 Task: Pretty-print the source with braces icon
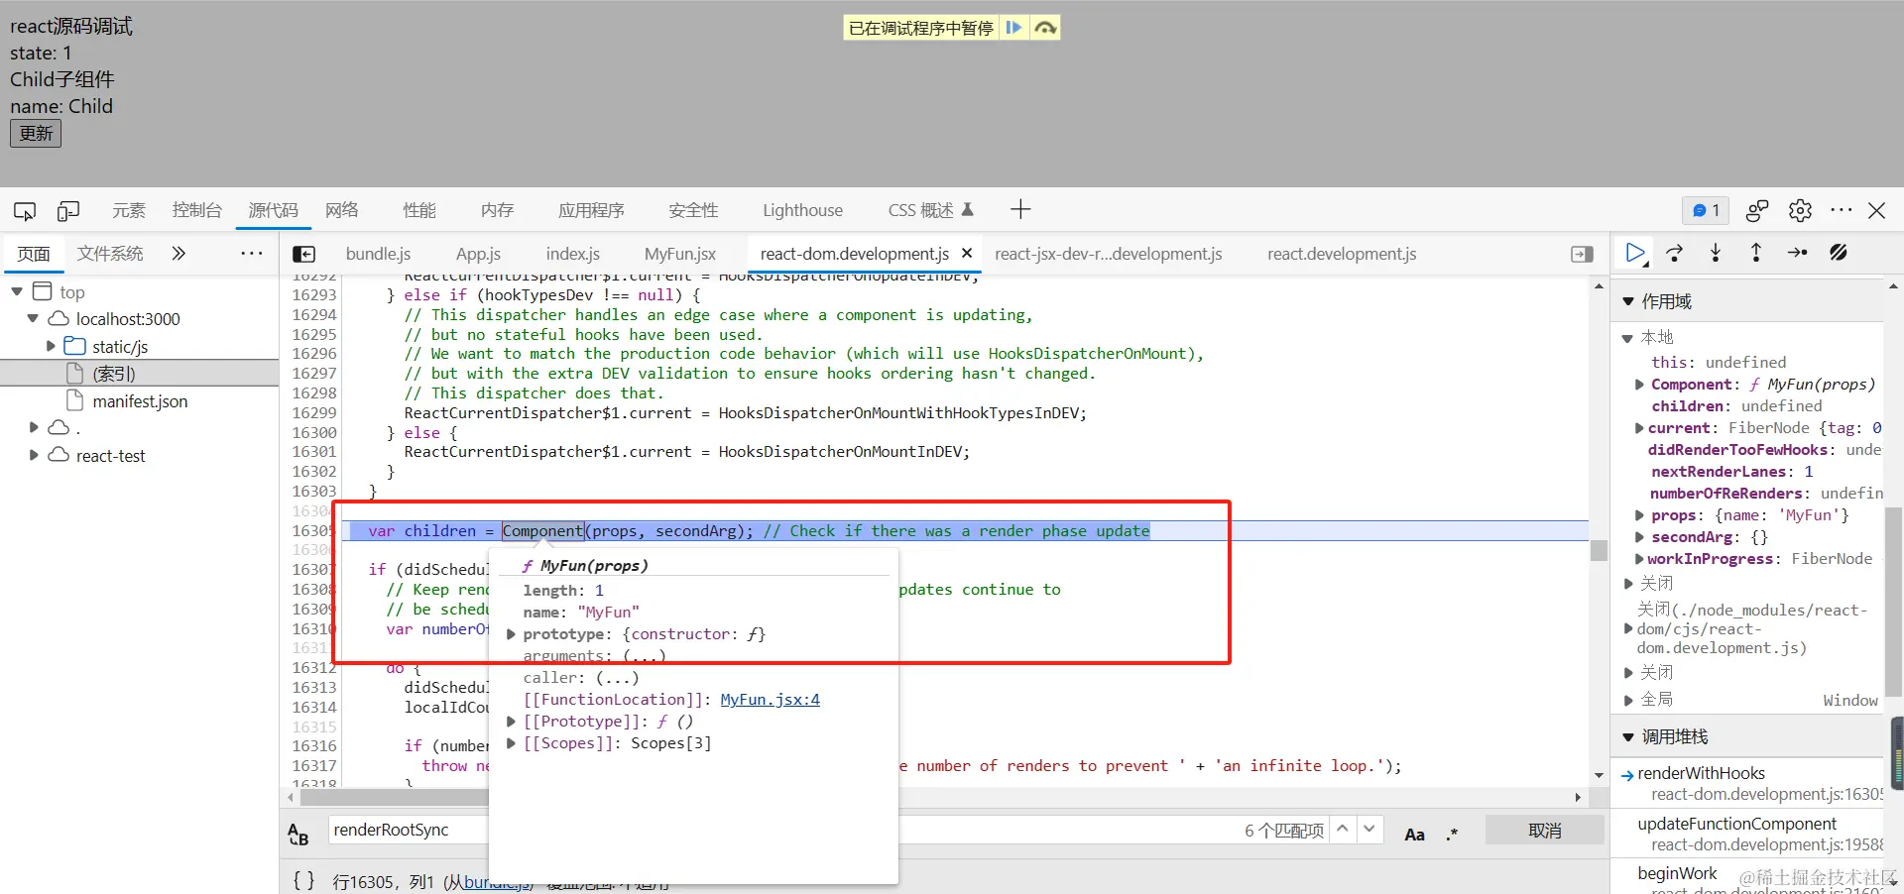click(304, 880)
